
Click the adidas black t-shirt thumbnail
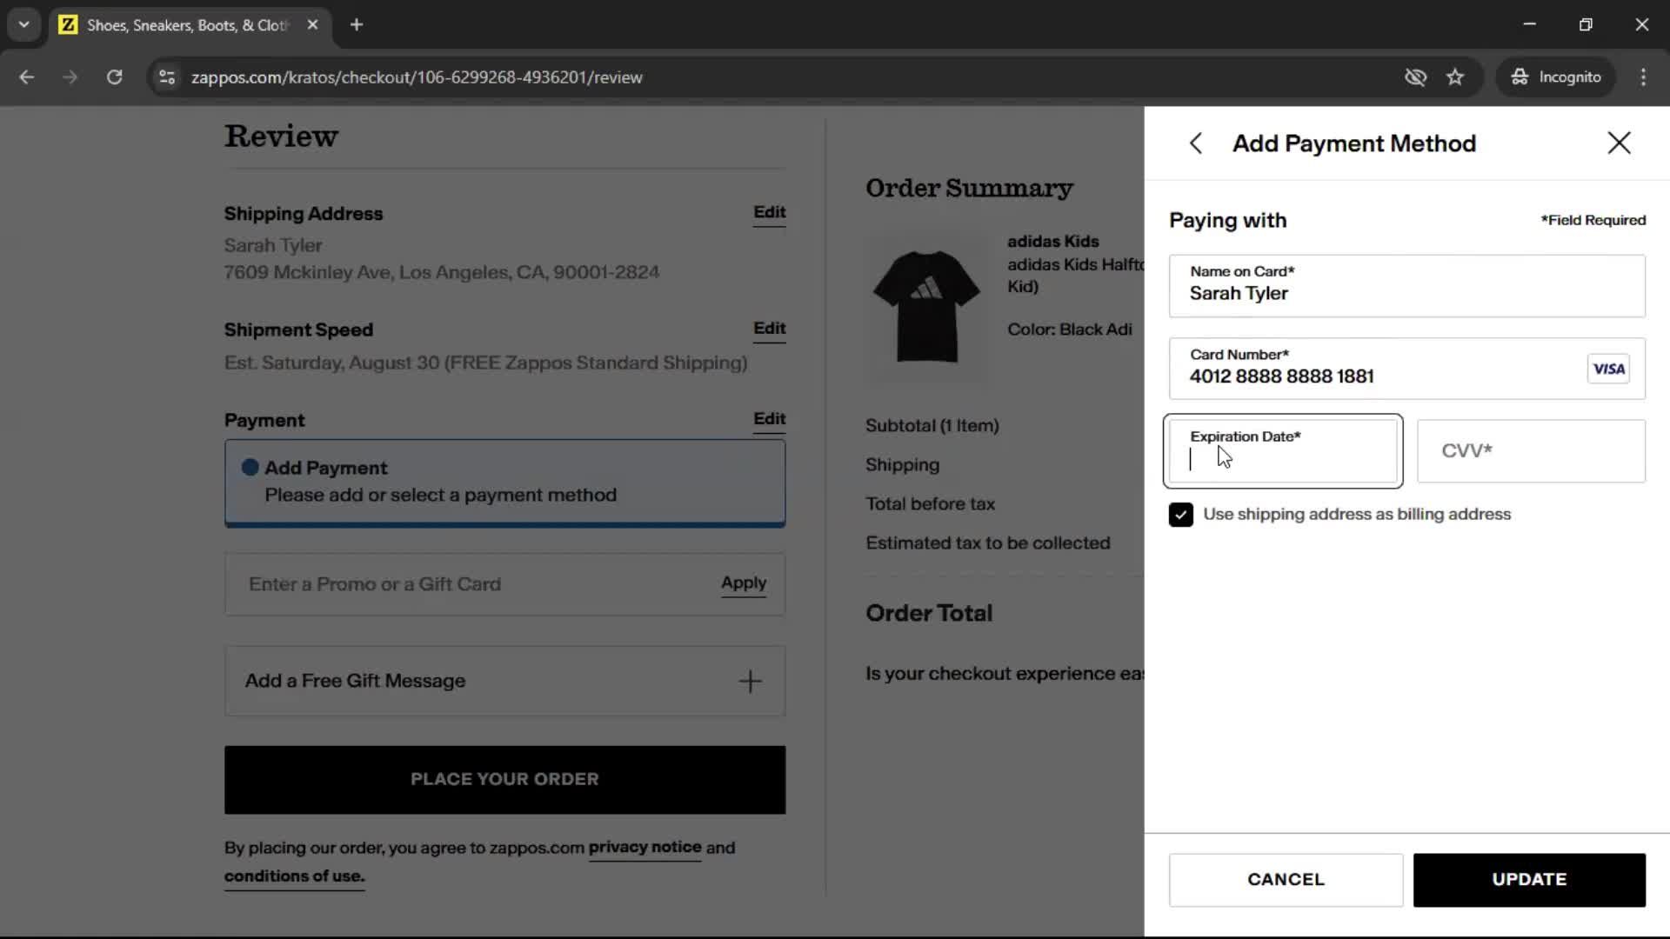926,306
